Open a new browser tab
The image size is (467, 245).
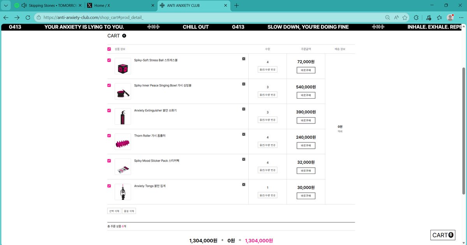(237, 5)
